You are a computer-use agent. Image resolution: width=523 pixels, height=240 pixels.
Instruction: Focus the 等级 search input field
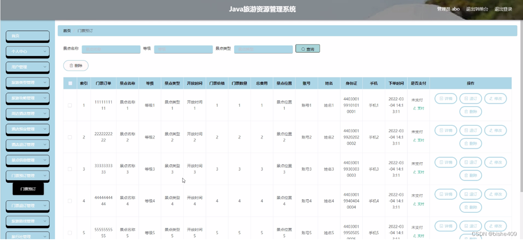(x=183, y=49)
